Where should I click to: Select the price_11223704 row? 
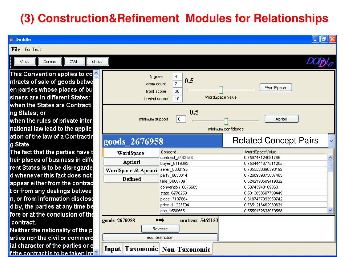(244, 205)
